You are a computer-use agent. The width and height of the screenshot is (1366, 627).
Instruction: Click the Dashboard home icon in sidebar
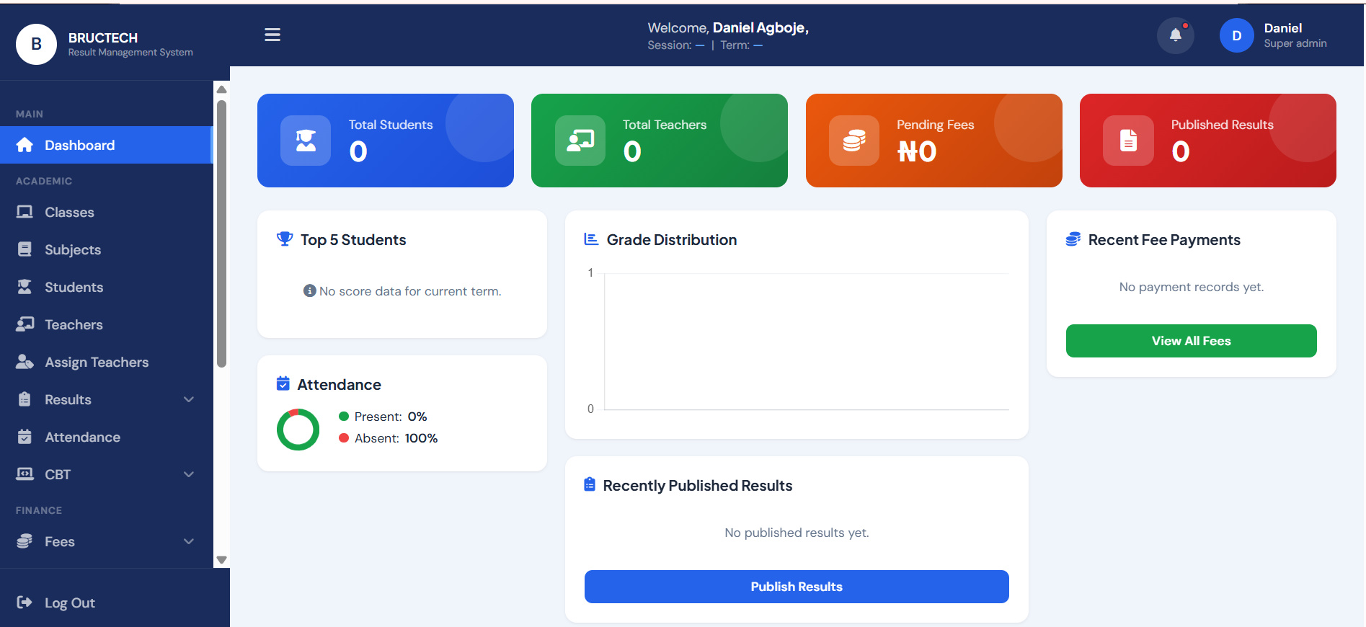pos(25,145)
